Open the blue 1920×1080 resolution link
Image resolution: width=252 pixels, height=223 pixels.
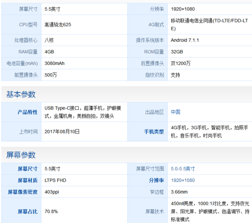(183, 180)
